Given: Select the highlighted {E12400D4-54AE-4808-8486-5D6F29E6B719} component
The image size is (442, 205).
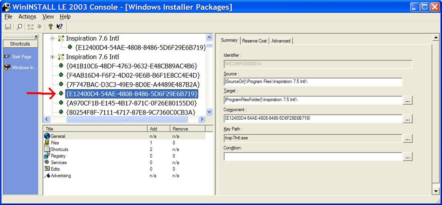Looking at the screenshot, I should [x=132, y=94].
